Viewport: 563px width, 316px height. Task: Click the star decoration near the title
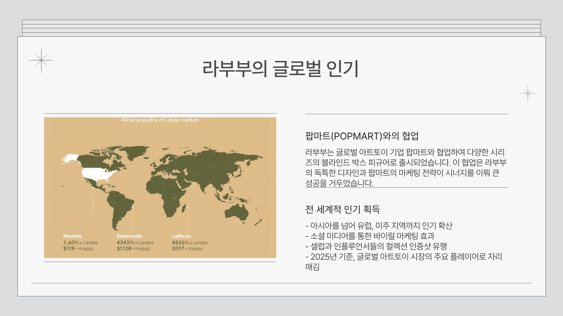point(41,61)
